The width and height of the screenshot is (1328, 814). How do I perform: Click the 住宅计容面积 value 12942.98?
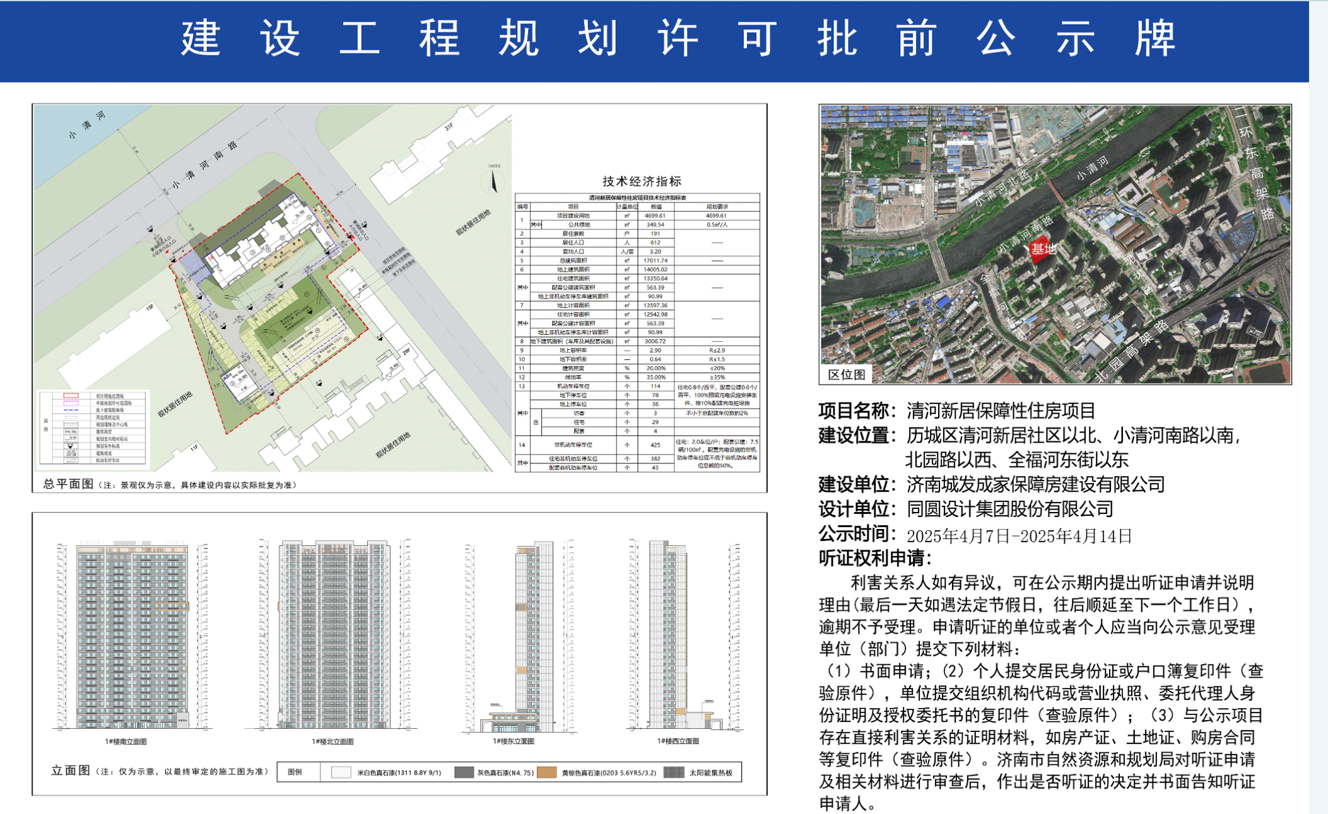coord(655,314)
